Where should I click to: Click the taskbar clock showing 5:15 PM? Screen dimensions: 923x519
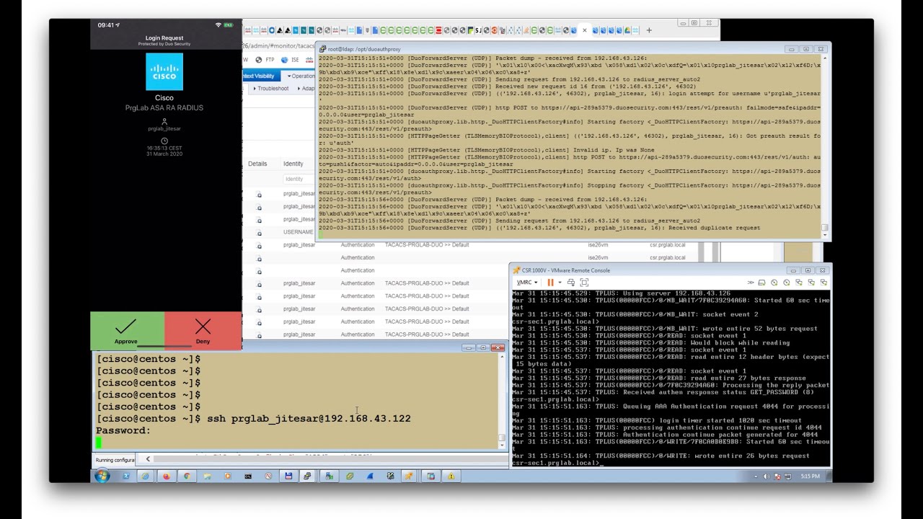coord(810,476)
